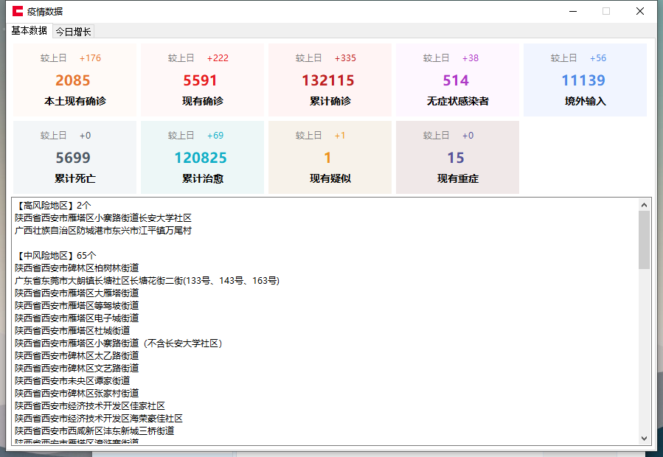The width and height of the screenshot is (663, 457).
Task: Select the 累计确诊 card showing 132115
Action: (330, 80)
